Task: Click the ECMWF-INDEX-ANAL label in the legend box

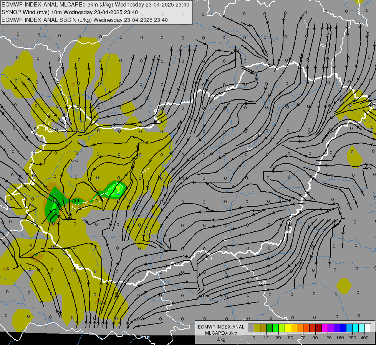Action: click(221, 327)
